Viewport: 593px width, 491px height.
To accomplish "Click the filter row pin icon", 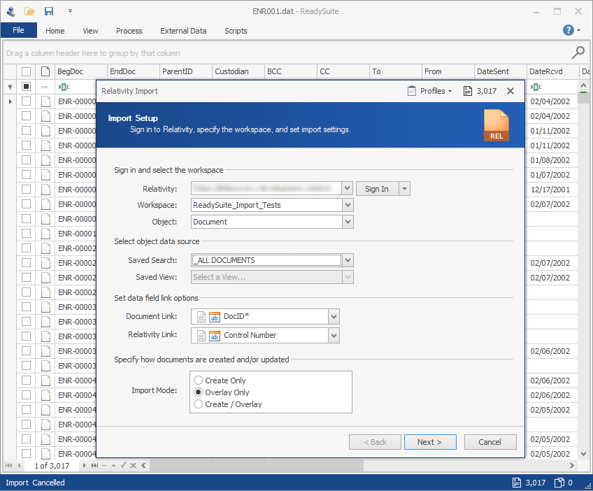I will pos(10,87).
